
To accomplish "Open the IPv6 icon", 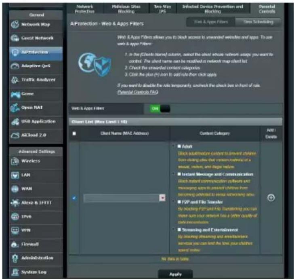I will point(15,216).
